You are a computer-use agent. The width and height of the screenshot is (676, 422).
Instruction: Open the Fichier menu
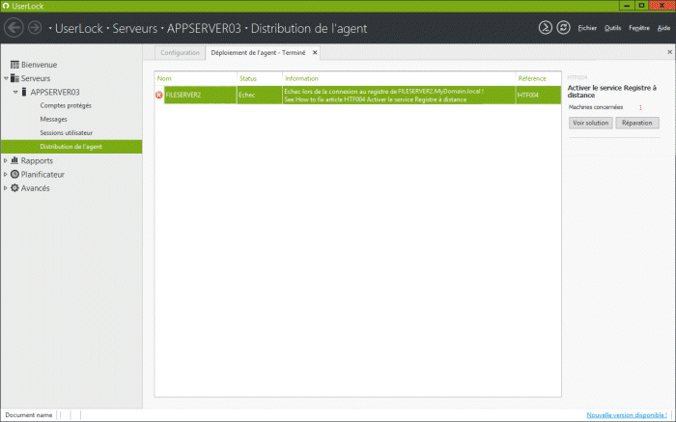pyautogui.click(x=587, y=28)
